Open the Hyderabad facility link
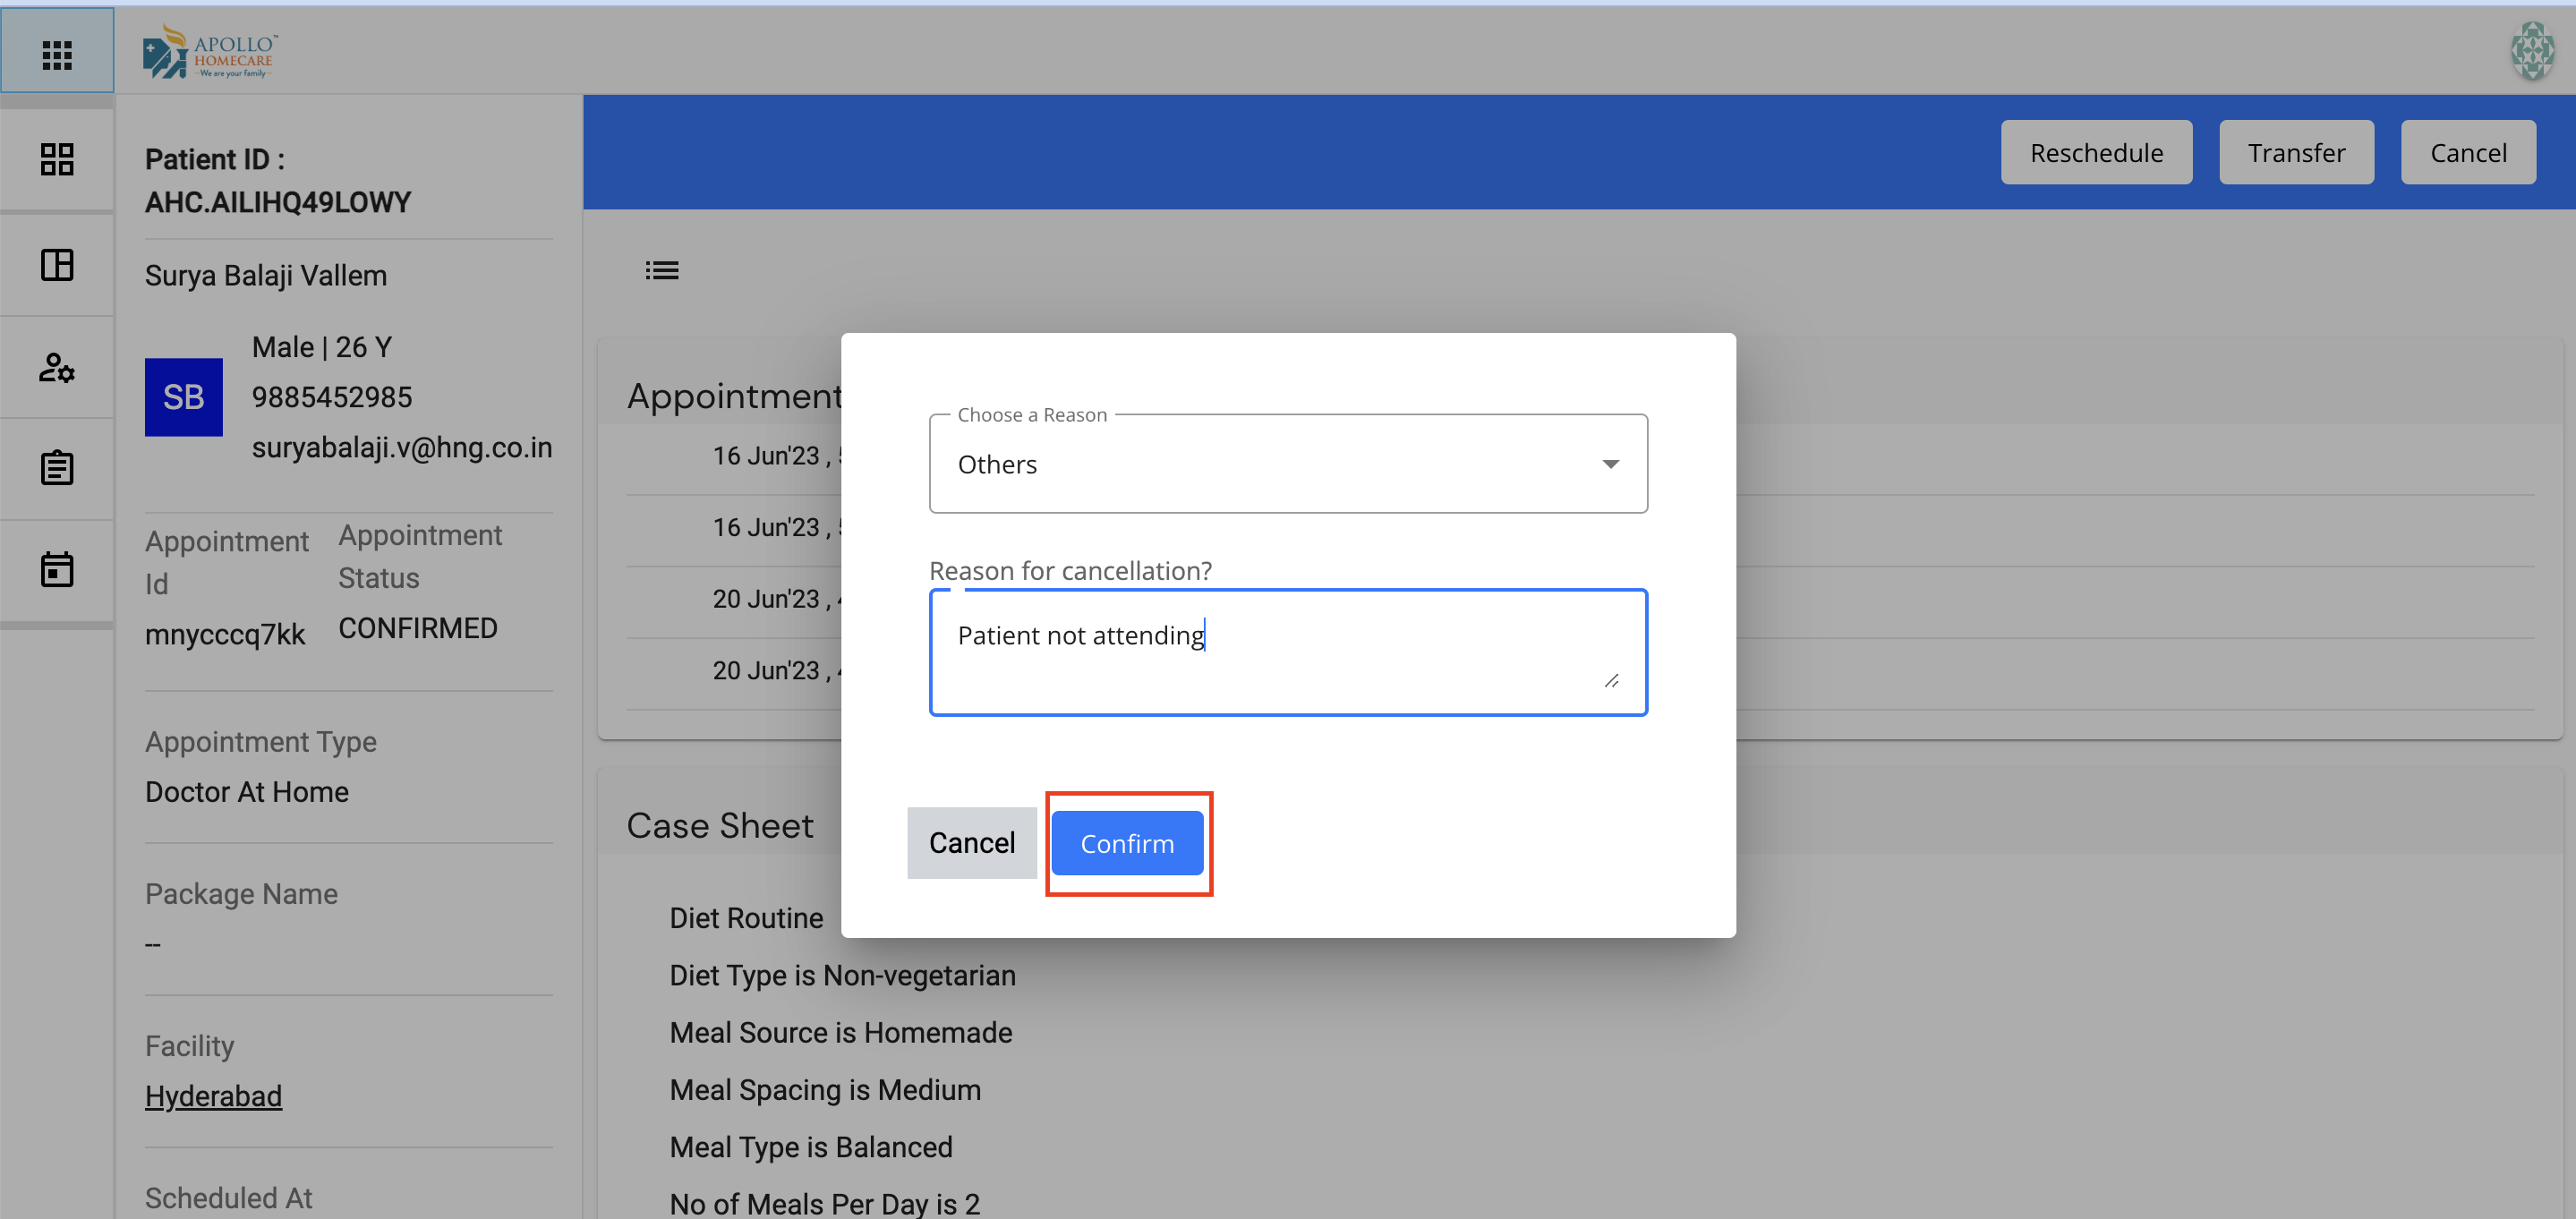Viewport: 2576px width, 1219px height. tap(213, 1096)
